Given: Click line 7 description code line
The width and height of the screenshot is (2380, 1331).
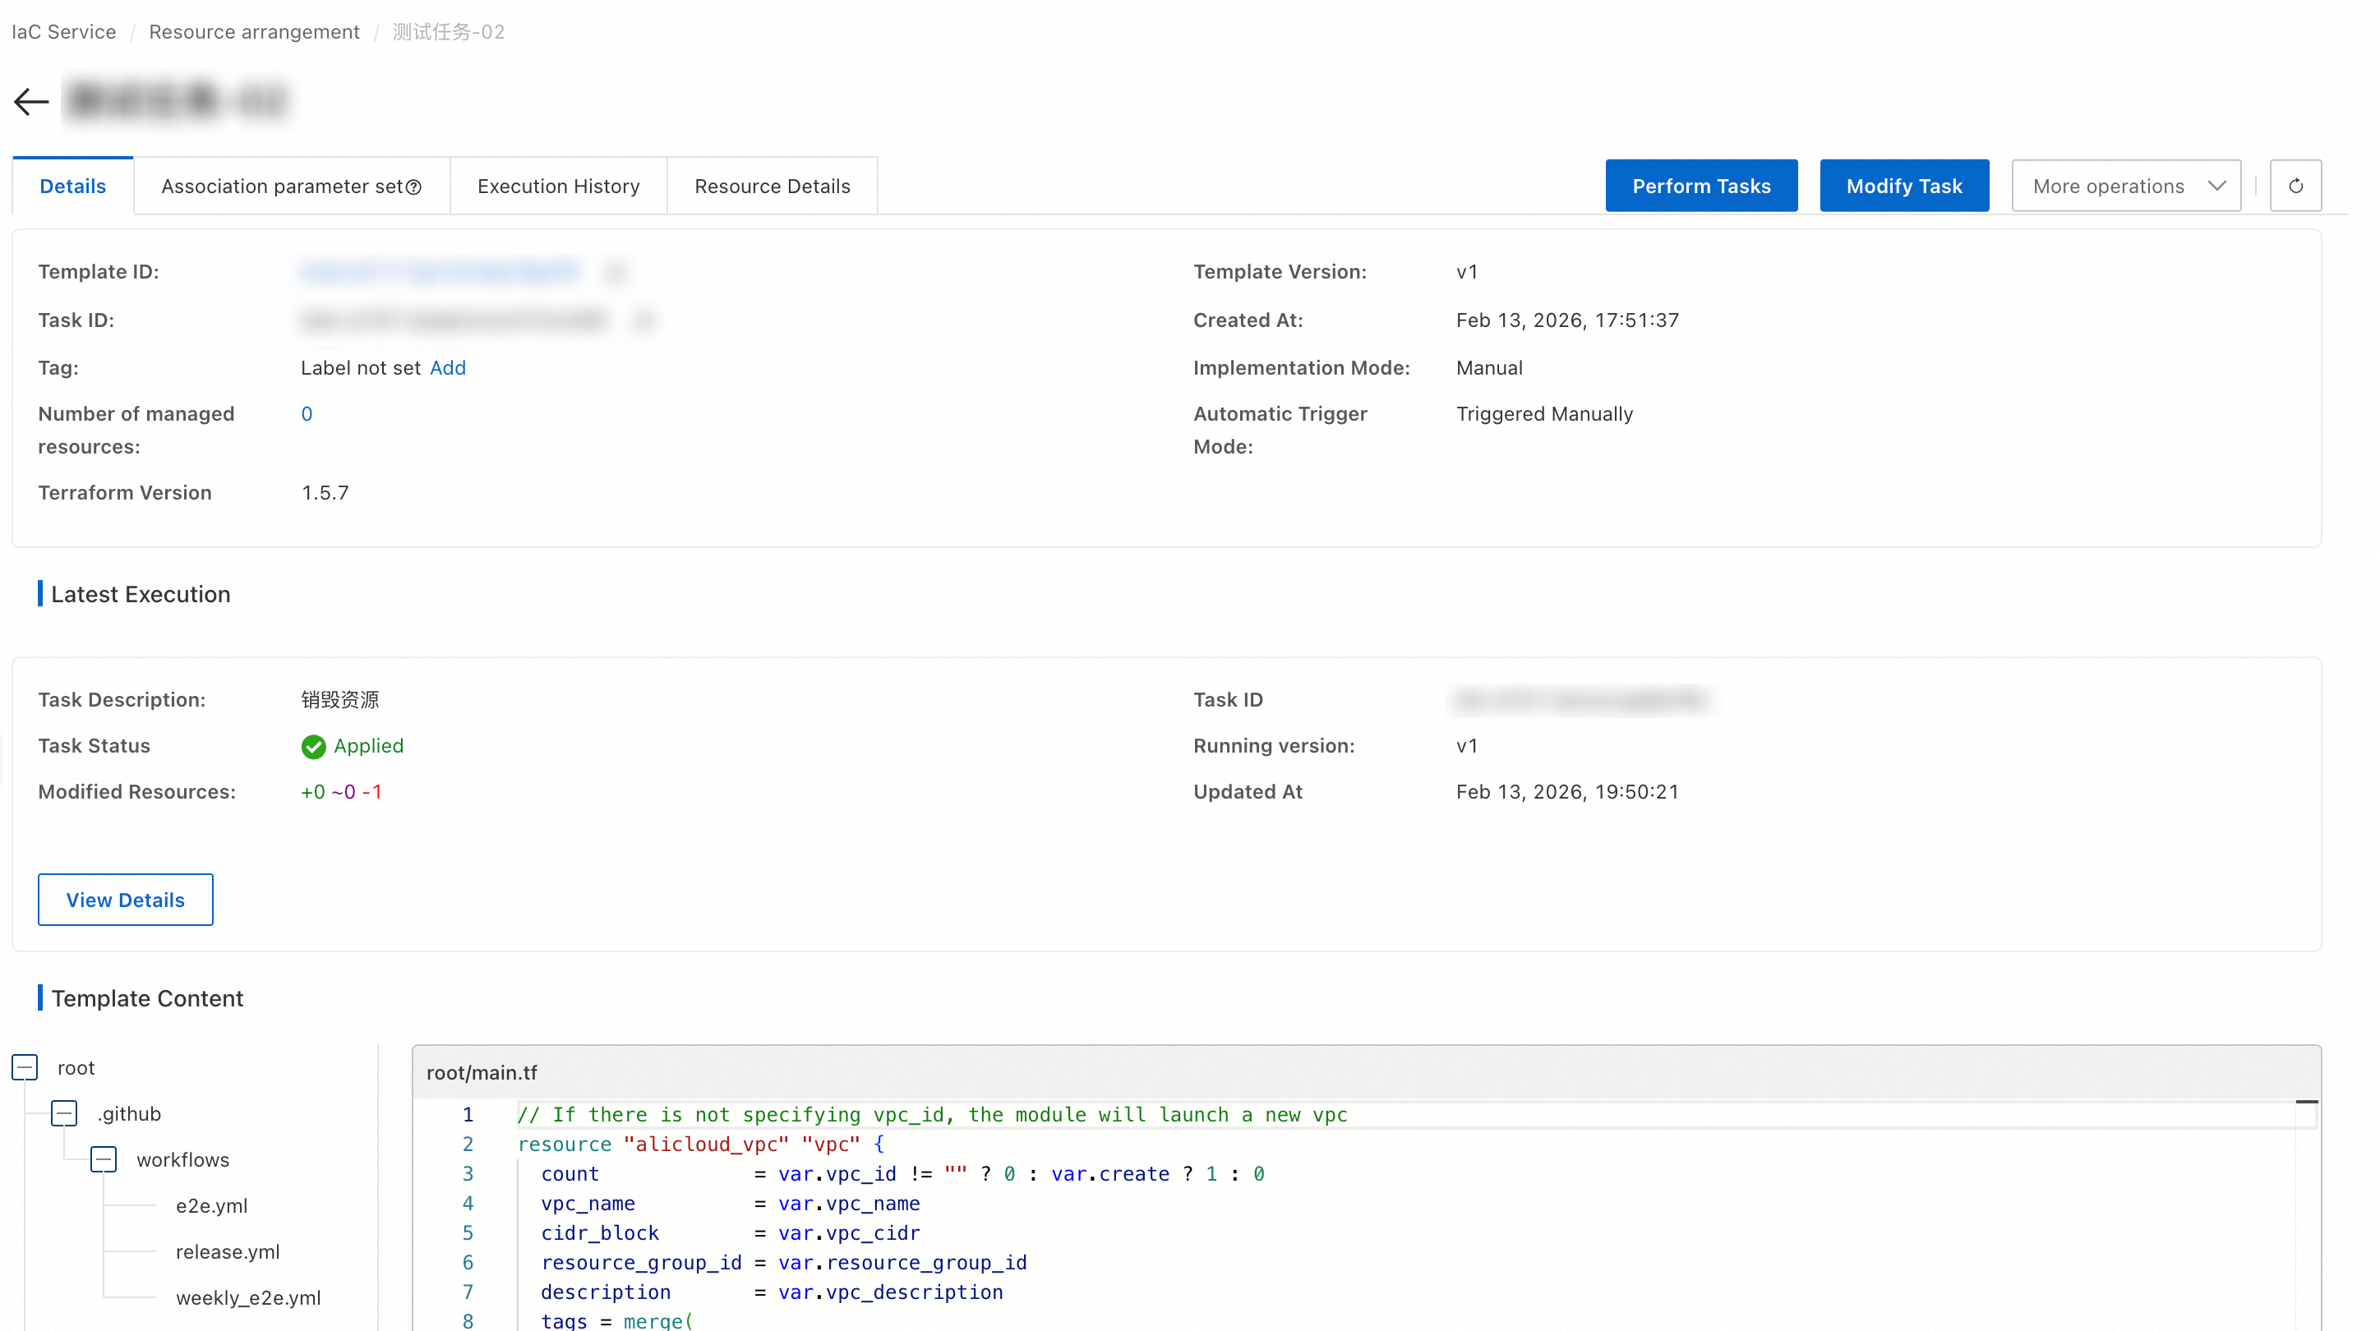Looking at the screenshot, I should point(772,1292).
